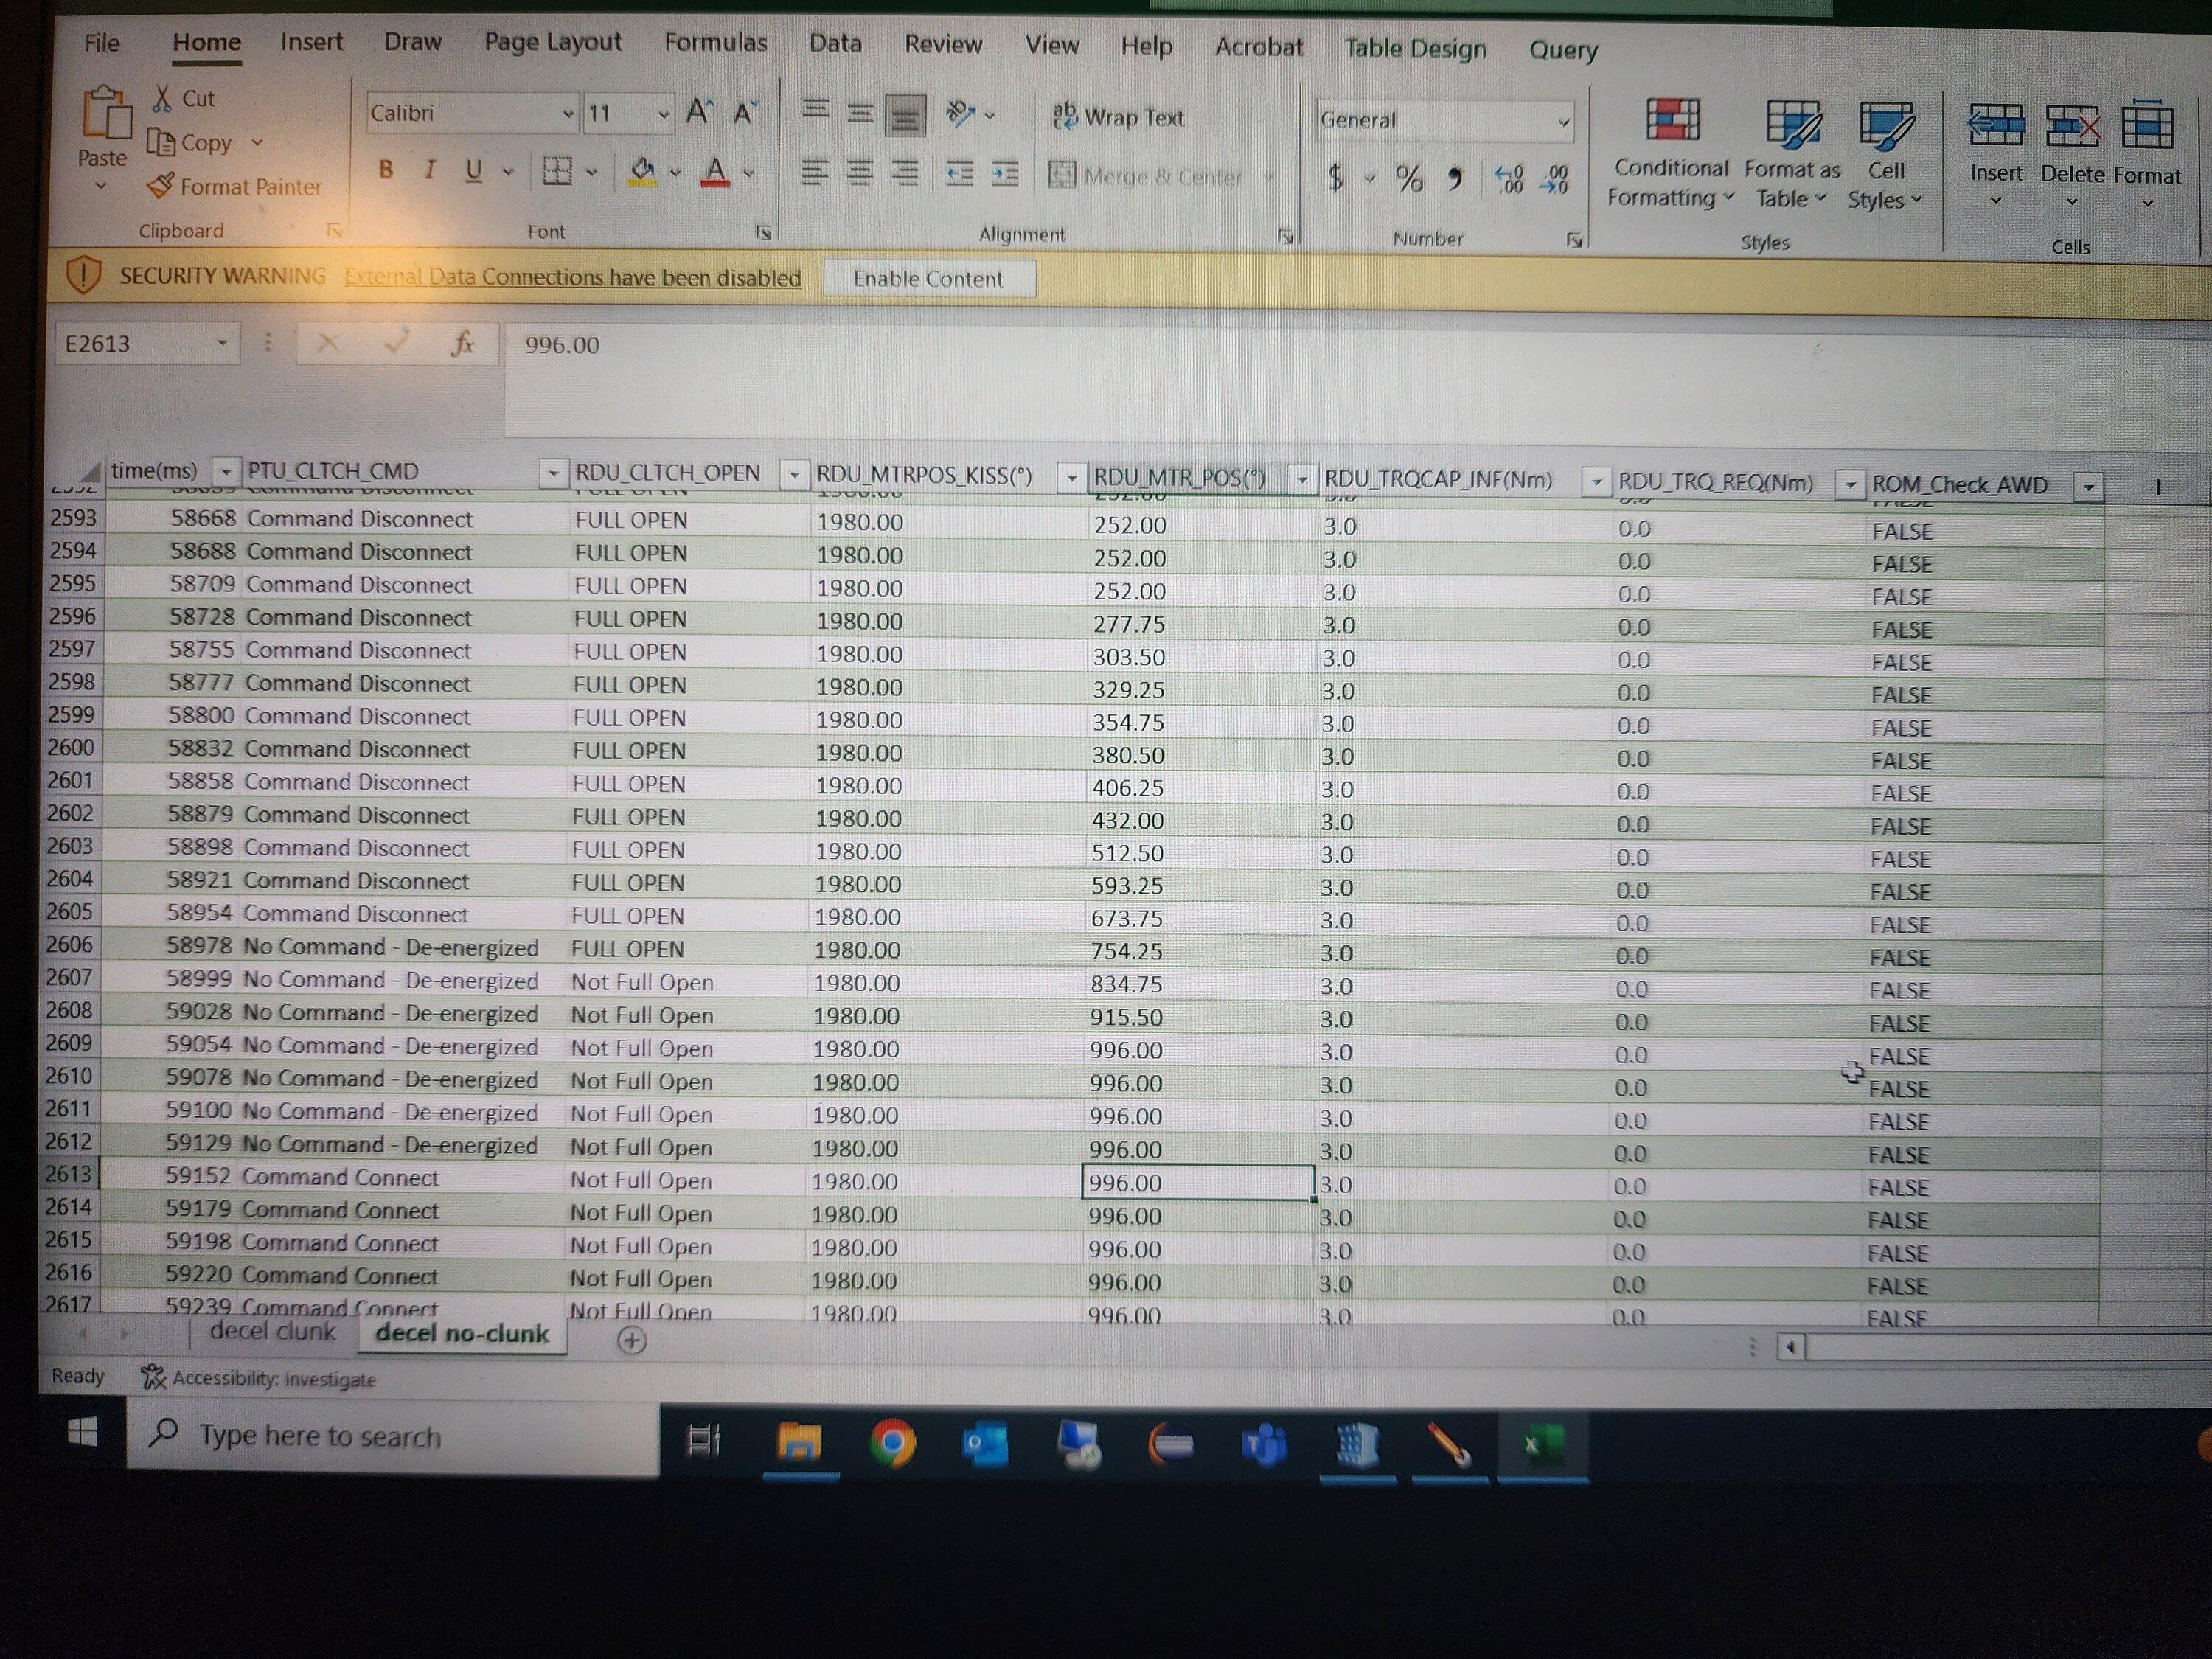Switch to the Table Design tab
The width and height of the screenshot is (2212, 1659).
[1415, 49]
